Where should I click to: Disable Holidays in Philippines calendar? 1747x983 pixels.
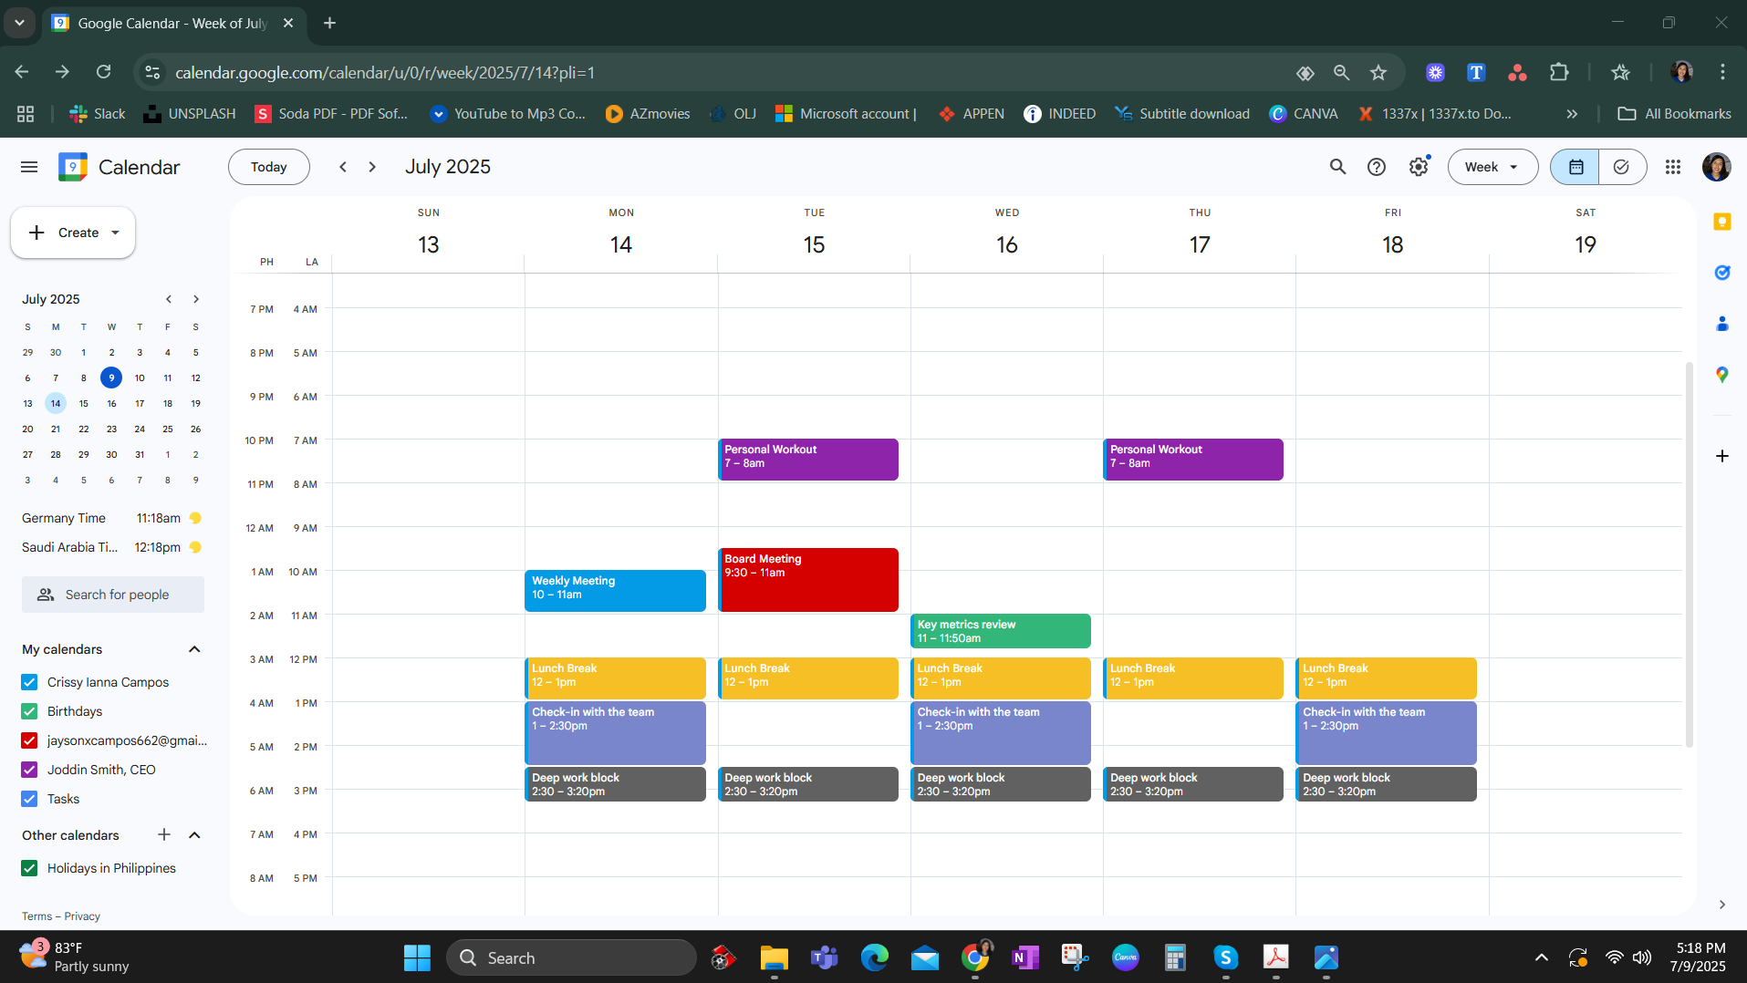(29, 868)
